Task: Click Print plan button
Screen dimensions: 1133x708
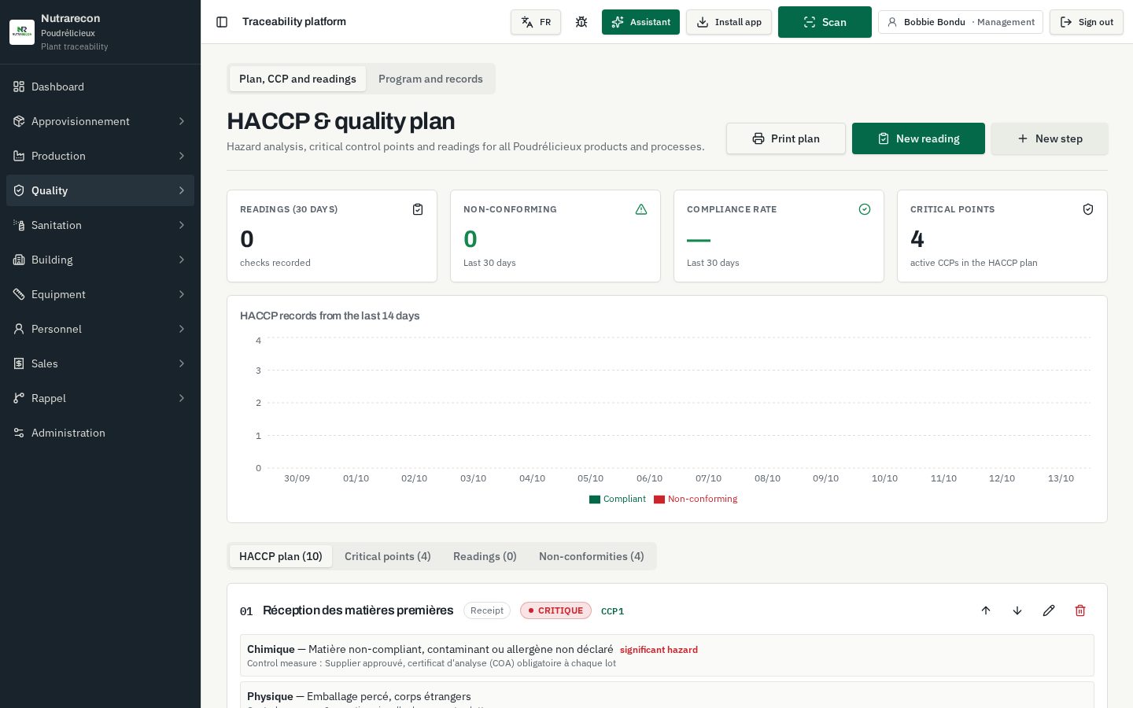Action: coord(786,138)
